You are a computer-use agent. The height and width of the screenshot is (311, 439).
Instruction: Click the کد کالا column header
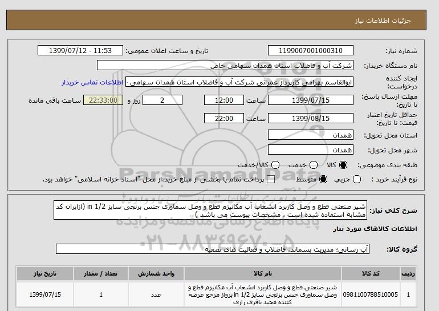tap(371, 274)
